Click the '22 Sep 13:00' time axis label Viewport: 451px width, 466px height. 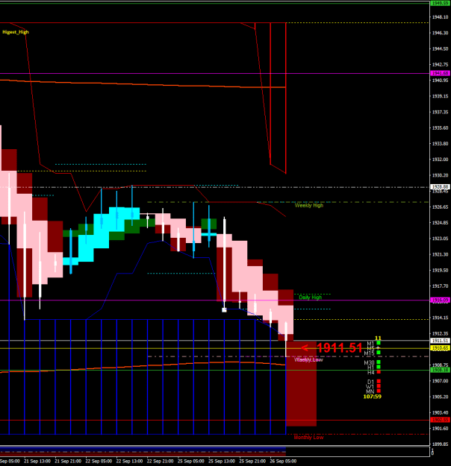tap(129, 462)
